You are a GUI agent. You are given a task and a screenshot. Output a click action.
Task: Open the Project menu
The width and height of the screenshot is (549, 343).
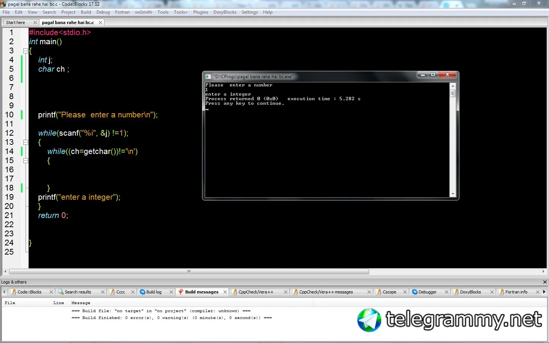[x=69, y=12]
